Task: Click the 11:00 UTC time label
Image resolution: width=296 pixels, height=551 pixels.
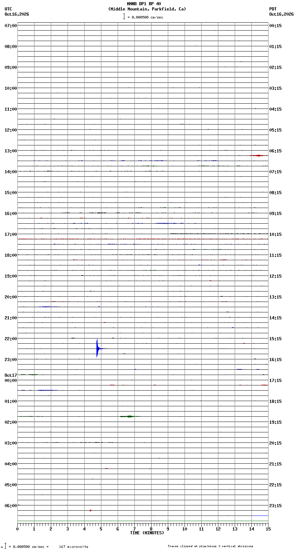Action: tap(11, 109)
